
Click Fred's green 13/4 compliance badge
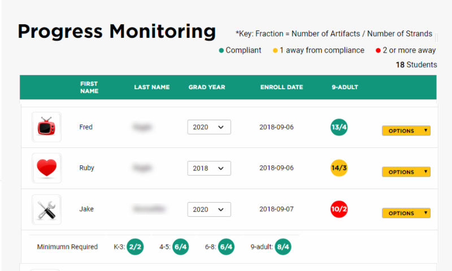click(x=339, y=127)
